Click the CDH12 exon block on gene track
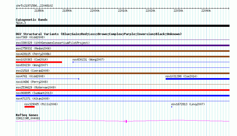237x136 pixels. click(126, 121)
